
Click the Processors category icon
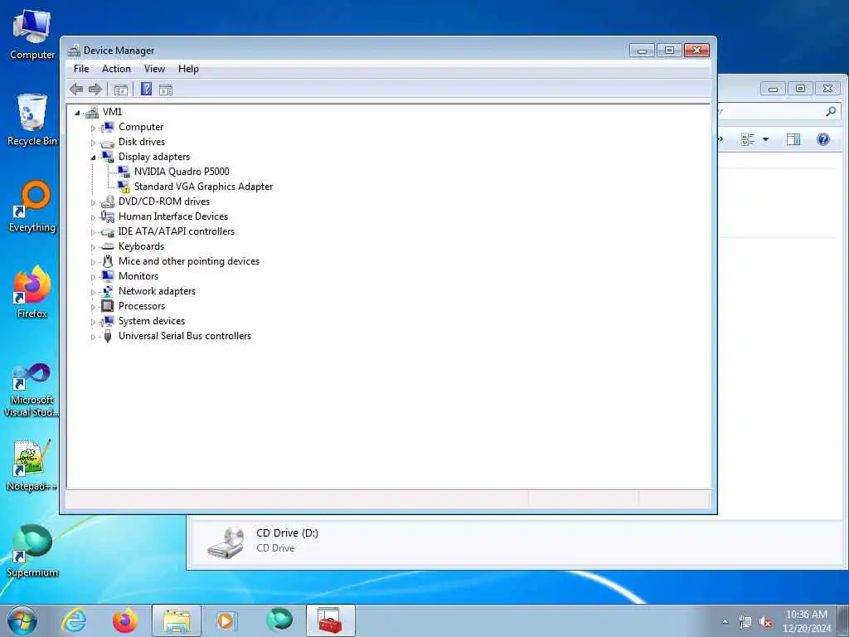click(108, 306)
